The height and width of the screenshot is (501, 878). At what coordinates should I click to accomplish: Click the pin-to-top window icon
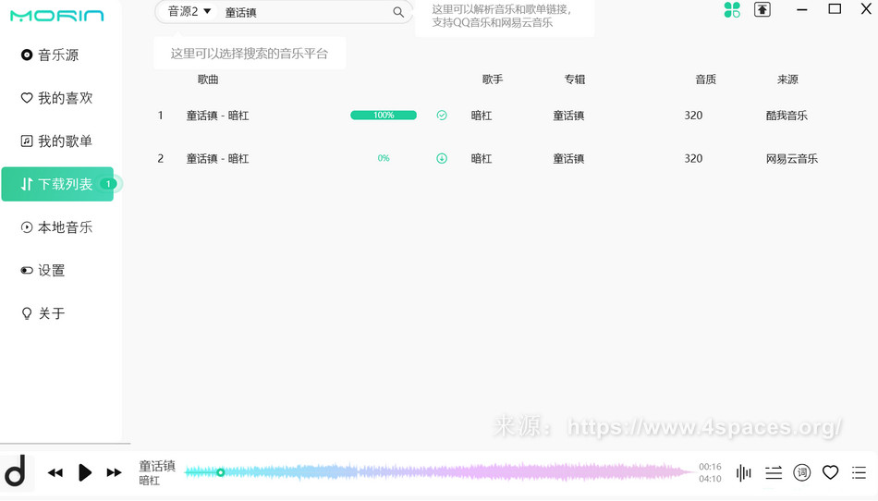(762, 10)
